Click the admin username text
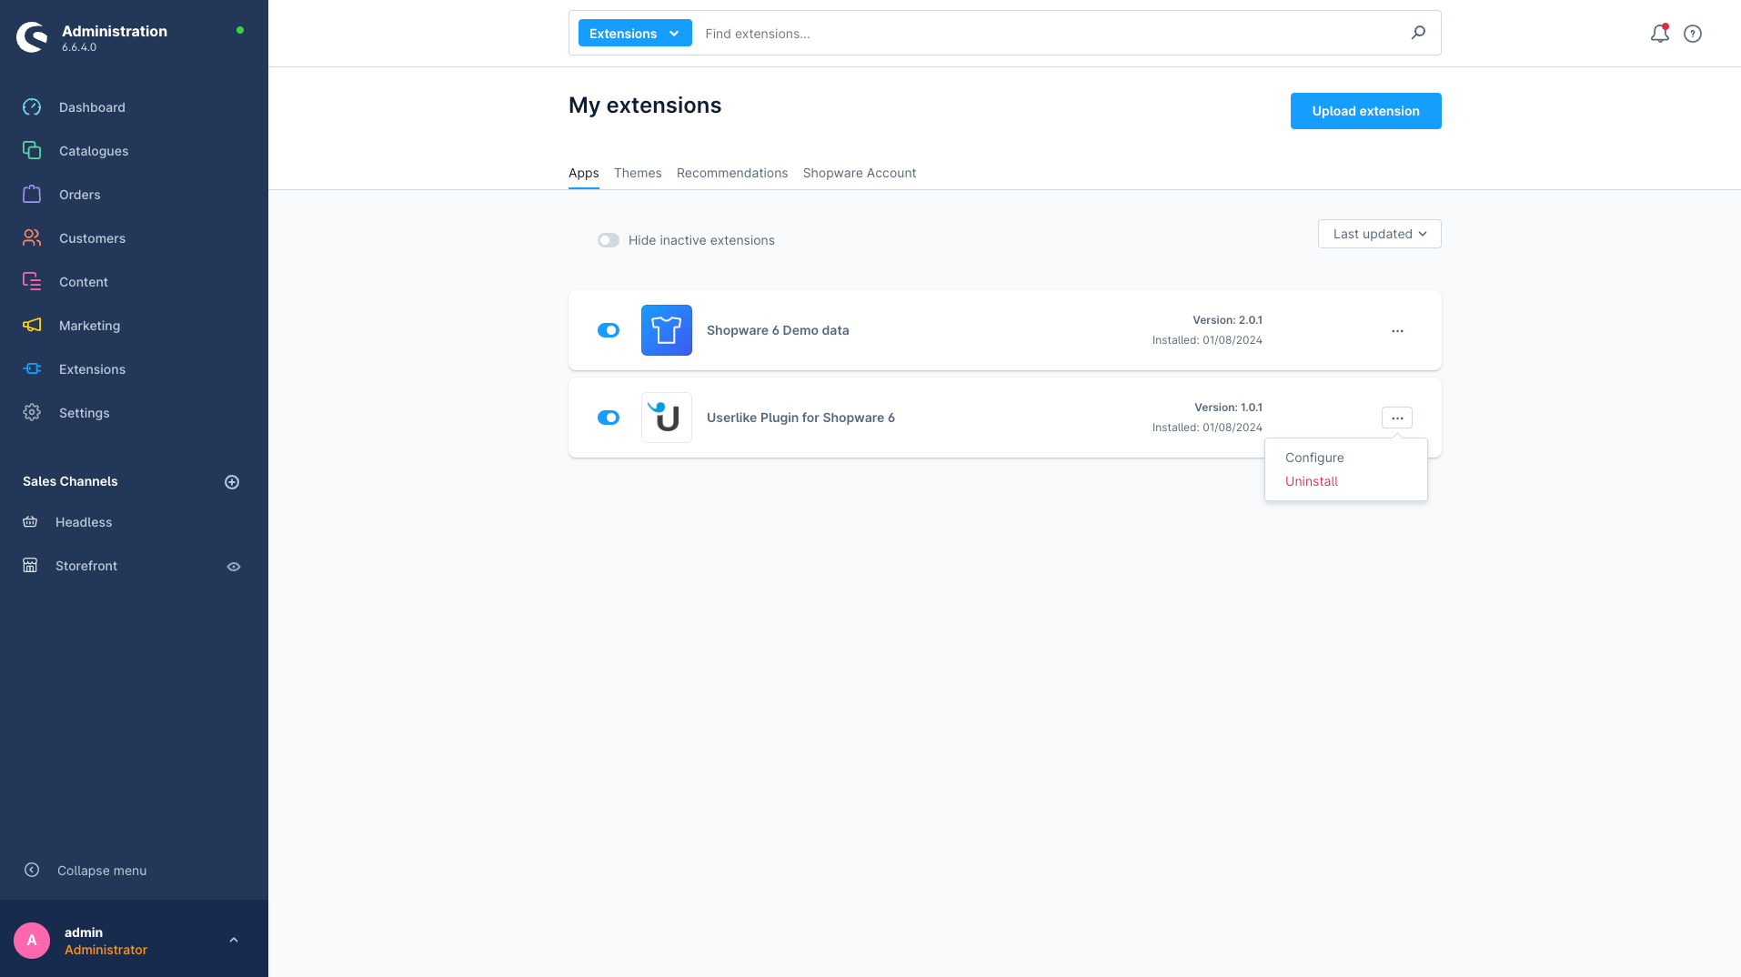 84,932
